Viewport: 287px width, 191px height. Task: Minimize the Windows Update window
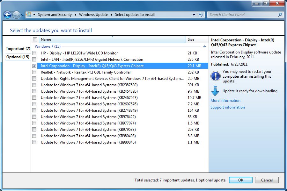257,4
